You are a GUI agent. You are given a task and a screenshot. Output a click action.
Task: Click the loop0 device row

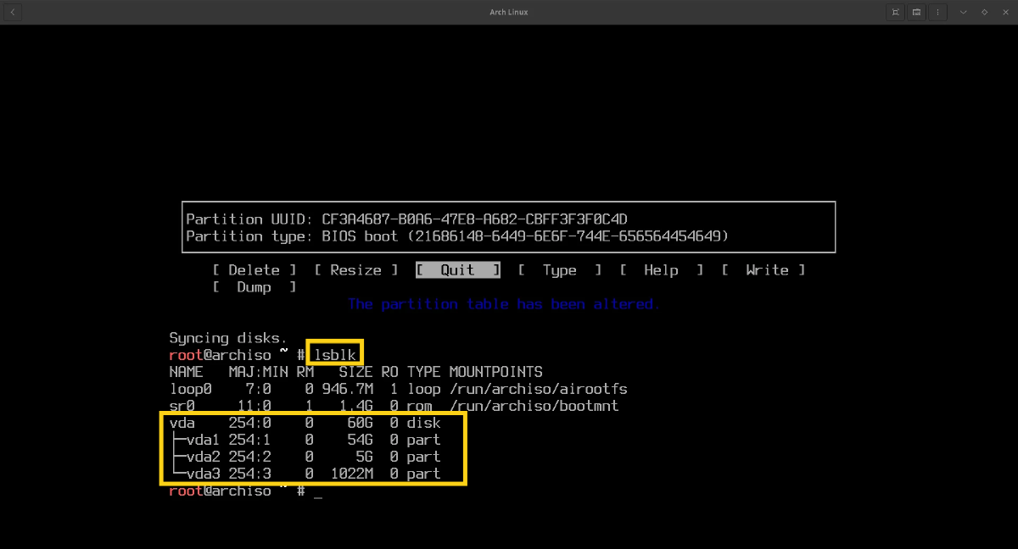coord(397,389)
